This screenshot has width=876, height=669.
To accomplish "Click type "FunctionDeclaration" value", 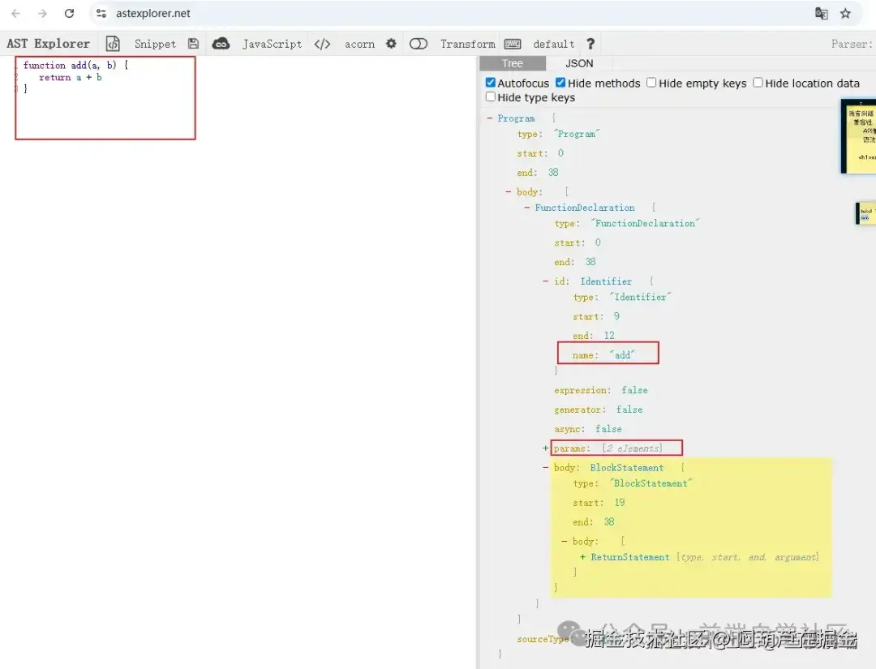I will 646,223.
